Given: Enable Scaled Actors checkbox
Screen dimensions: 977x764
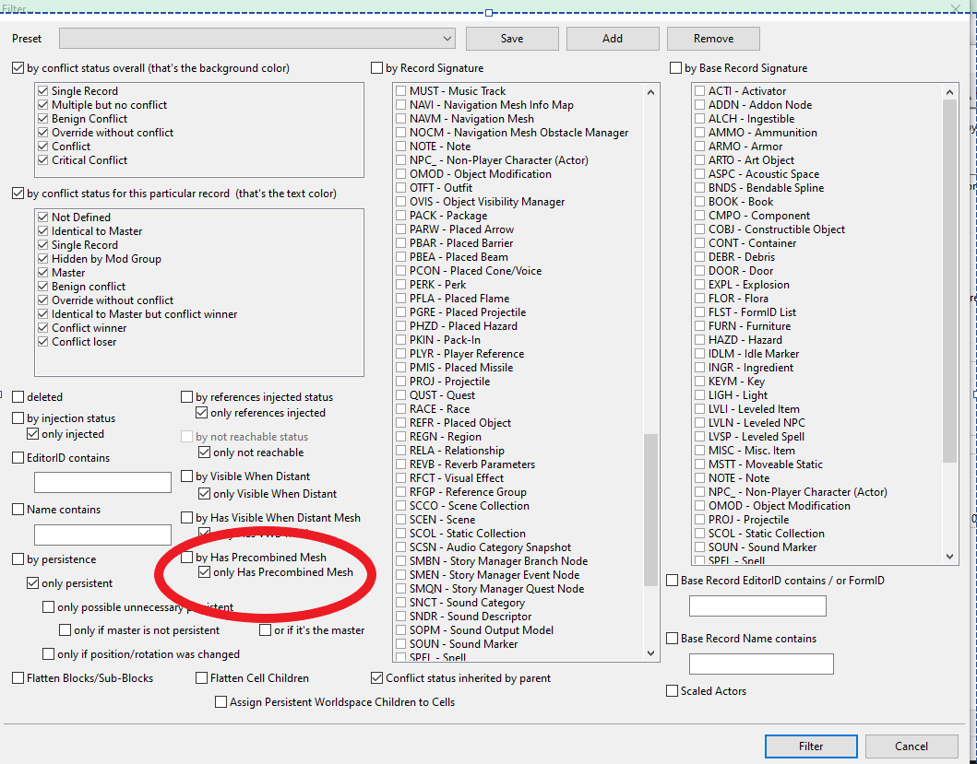Looking at the screenshot, I should pos(673,690).
